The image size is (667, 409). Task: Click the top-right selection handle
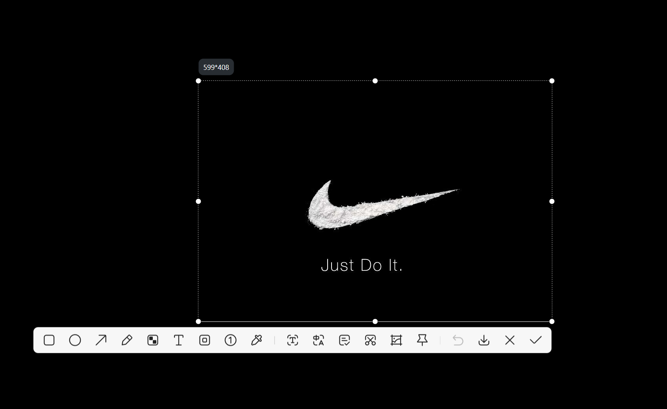pyautogui.click(x=552, y=81)
